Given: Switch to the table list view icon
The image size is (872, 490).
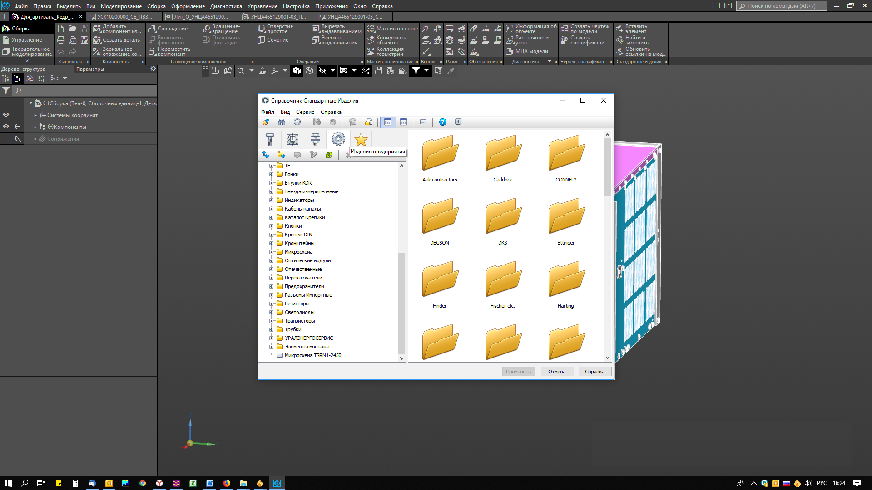Looking at the screenshot, I should [x=403, y=122].
